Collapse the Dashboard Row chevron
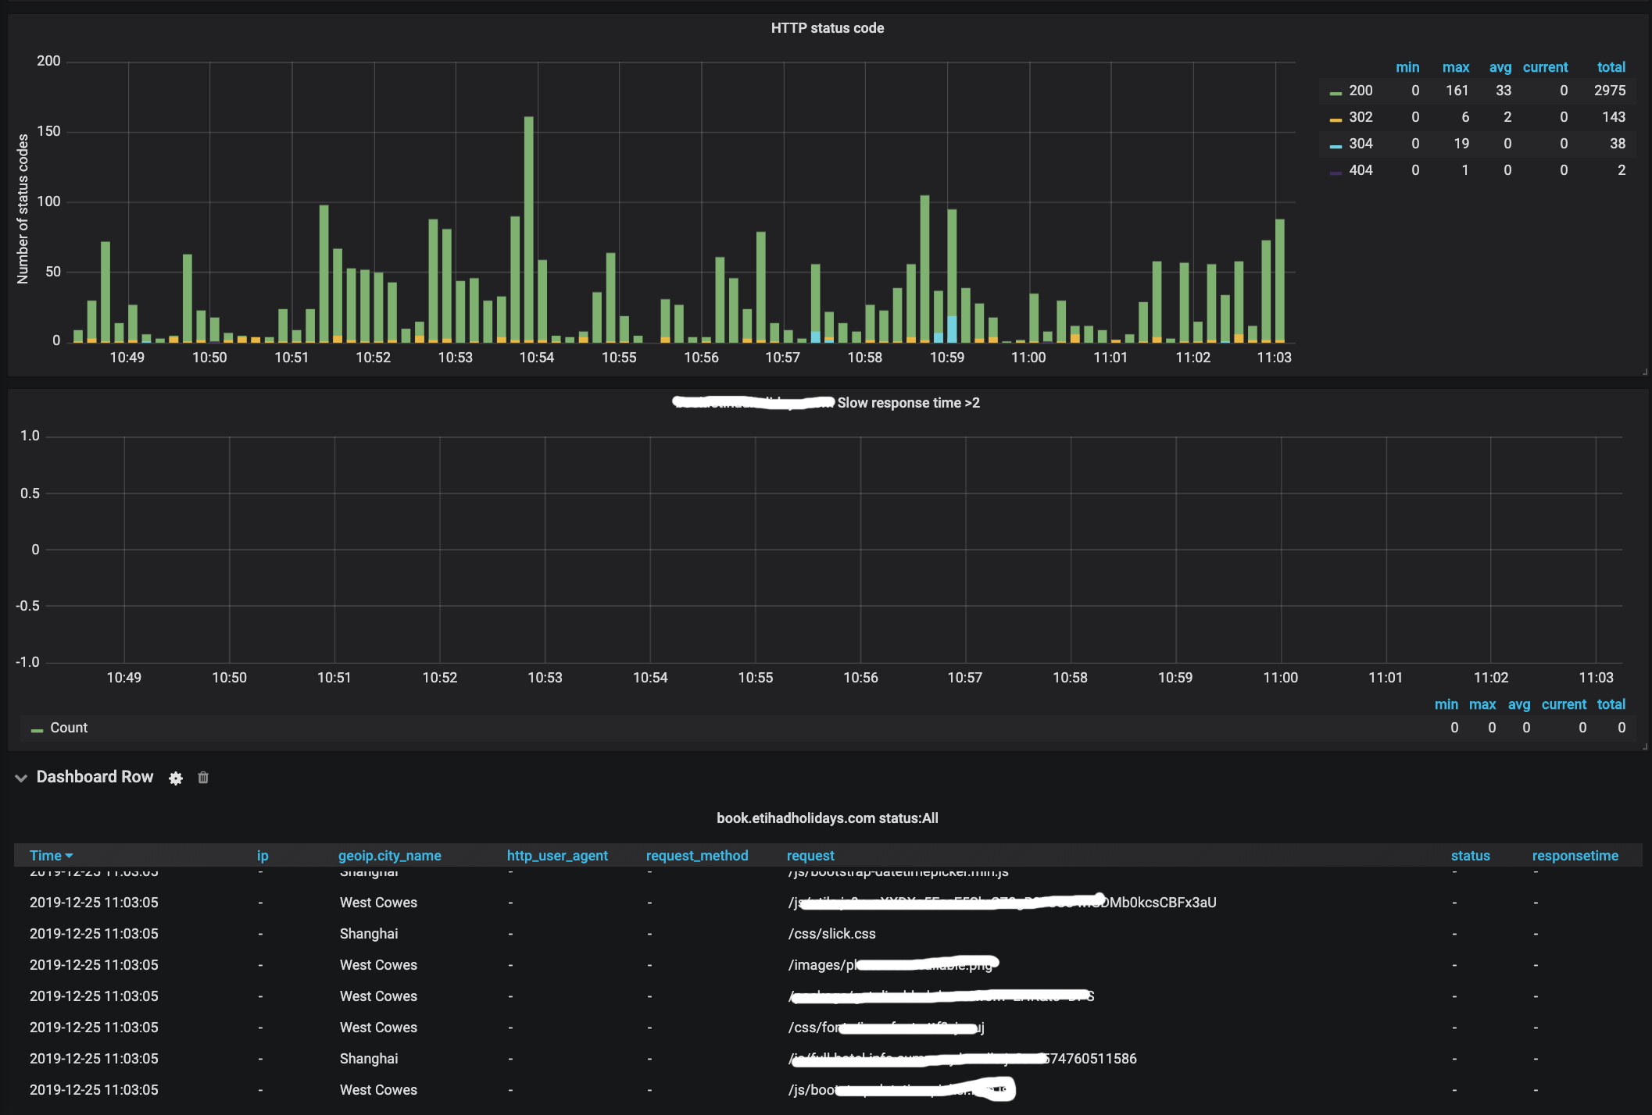 (x=21, y=778)
